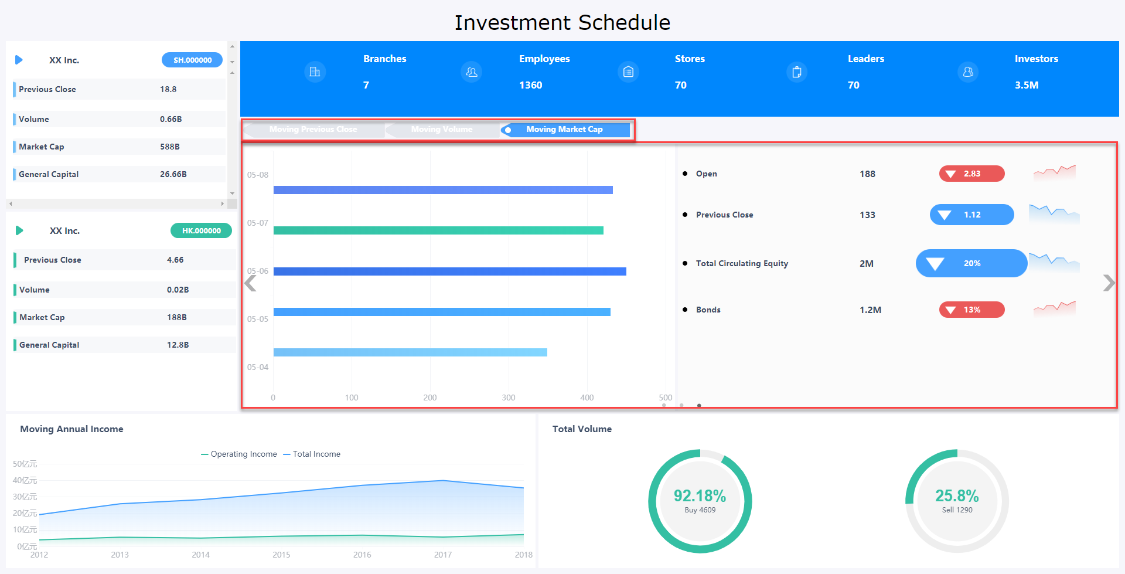Click the red 13% change badge
Viewport: 1125px width, 574px height.
point(972,310)
